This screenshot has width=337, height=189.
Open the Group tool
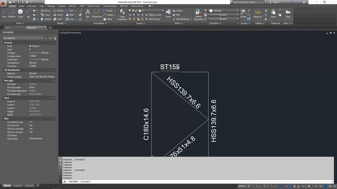tap(243, 13)
